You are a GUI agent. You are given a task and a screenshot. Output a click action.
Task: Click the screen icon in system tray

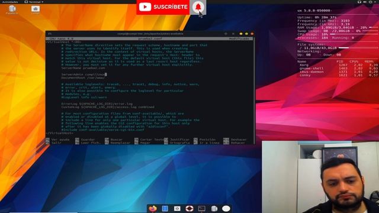(359, 2)
